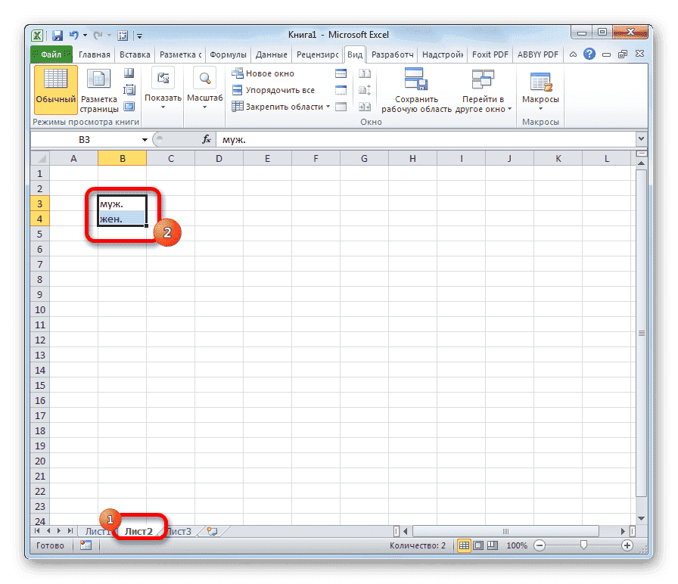Viewport: 678px width, 584px height.
Task: Increase zoom with the plus slider control
Action: coord(629,545)
